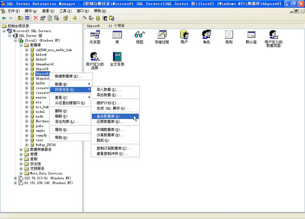Expand the hbfsv6 database node
The width and height of the screenshot is (305, 219).
click(27, 55)
